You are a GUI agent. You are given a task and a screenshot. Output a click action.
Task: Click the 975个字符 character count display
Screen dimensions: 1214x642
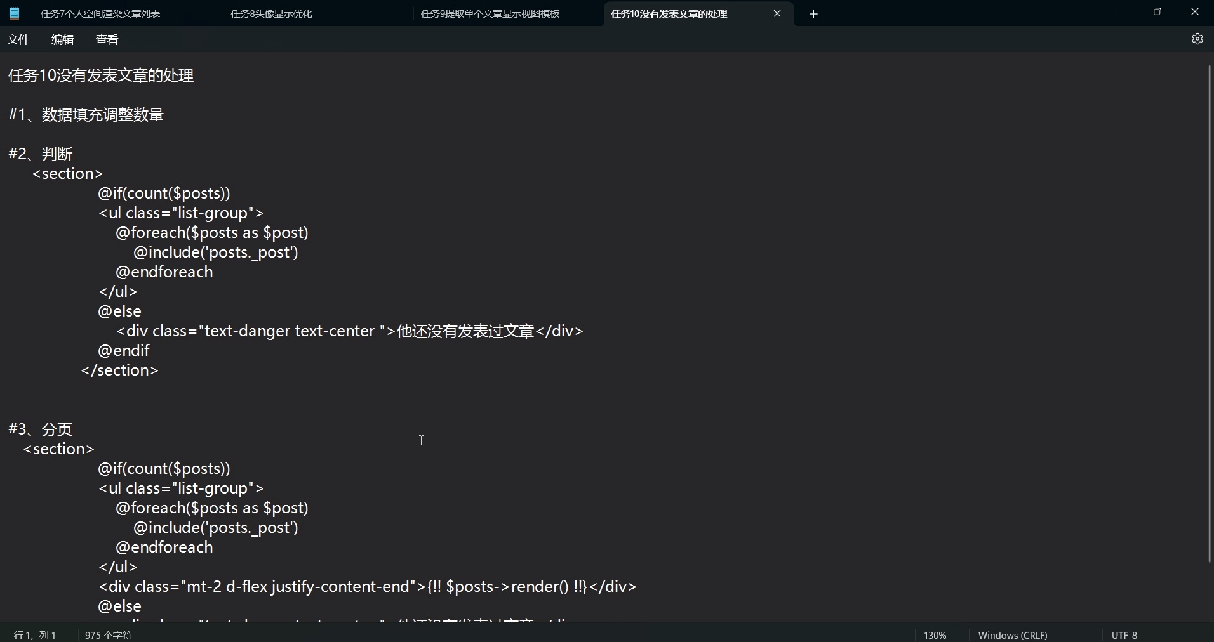pos(108,634)
